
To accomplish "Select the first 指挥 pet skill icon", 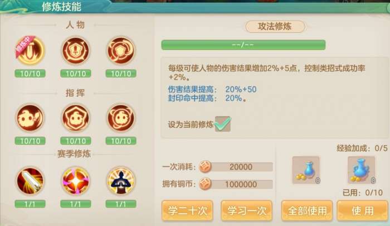I will click(x=30, y=118).
